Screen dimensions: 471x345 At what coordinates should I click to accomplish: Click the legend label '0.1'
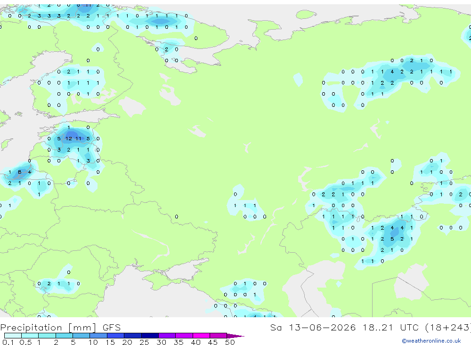[8, 342]
